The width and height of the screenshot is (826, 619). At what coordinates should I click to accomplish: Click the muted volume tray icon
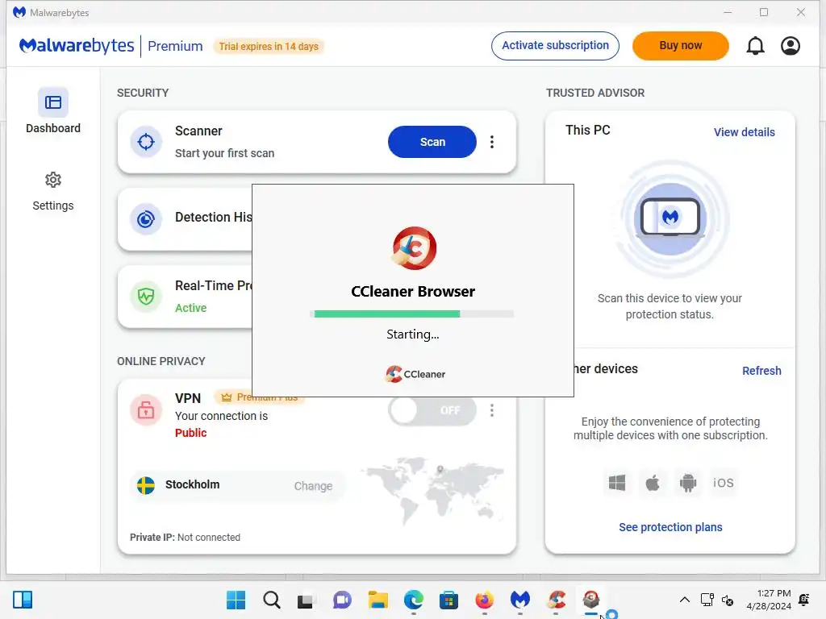click(x=728, y=600)
